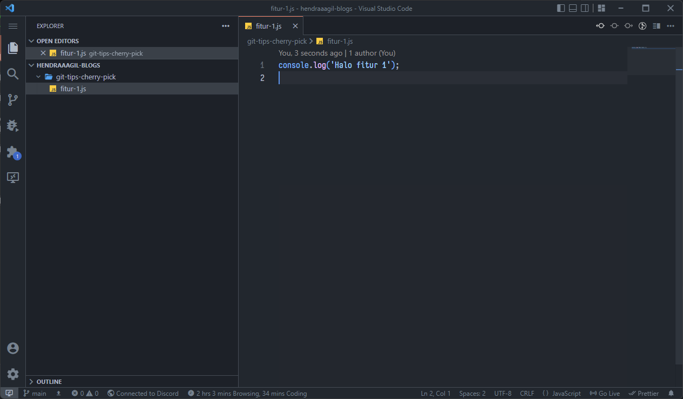
Task: Click the main branch indicator
Action: point(35,393)
